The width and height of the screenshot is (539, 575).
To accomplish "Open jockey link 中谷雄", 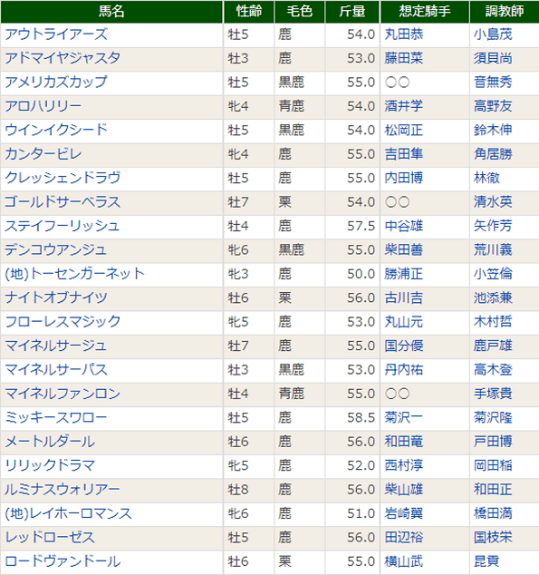I will 404,226.
